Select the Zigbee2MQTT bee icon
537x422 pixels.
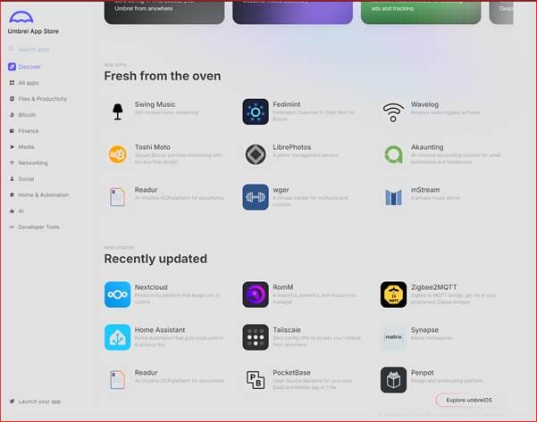pyautogui.click(x=393, y=294)
